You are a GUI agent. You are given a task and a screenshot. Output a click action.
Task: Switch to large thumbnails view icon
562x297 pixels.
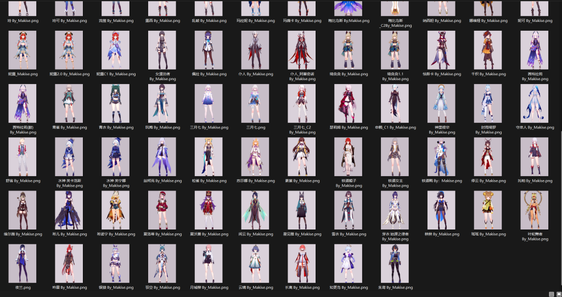[558, 294]
